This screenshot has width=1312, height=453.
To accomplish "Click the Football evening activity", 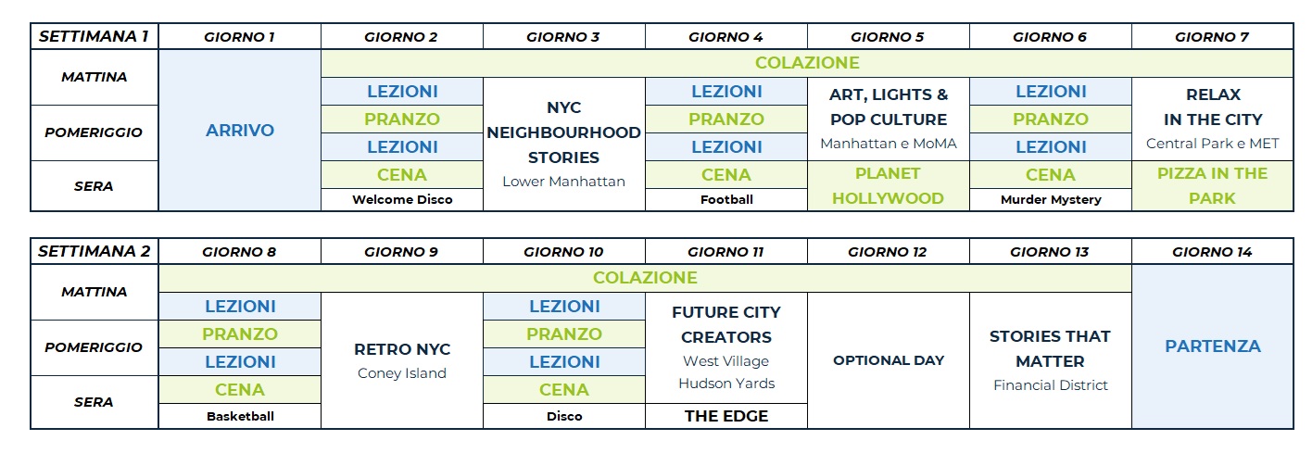I will pos(726,200).
